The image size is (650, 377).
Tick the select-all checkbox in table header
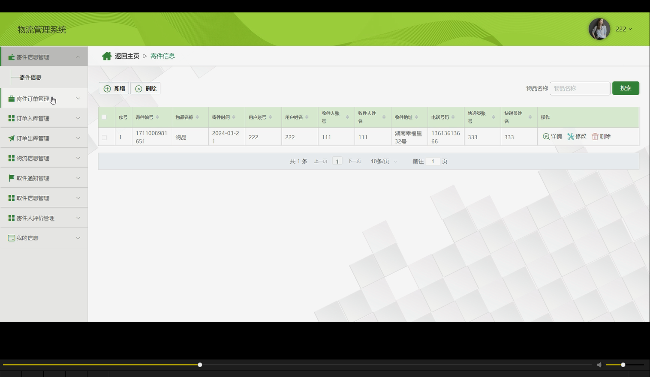coord(104,117)
